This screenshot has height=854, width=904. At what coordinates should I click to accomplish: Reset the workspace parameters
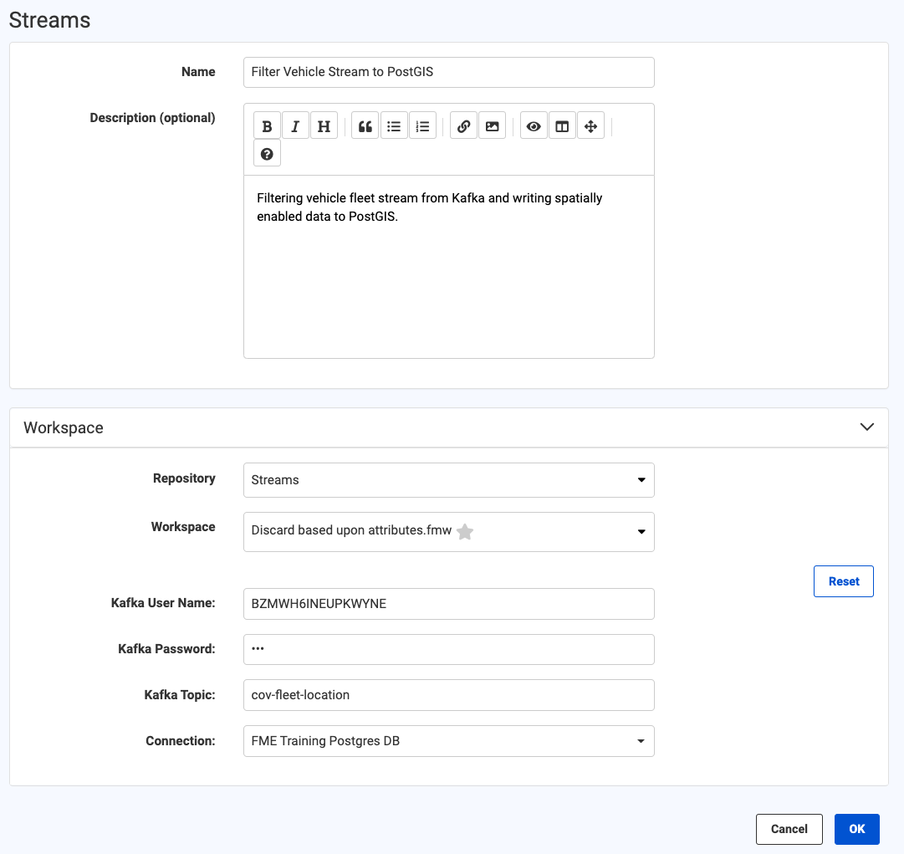point(843,580)
